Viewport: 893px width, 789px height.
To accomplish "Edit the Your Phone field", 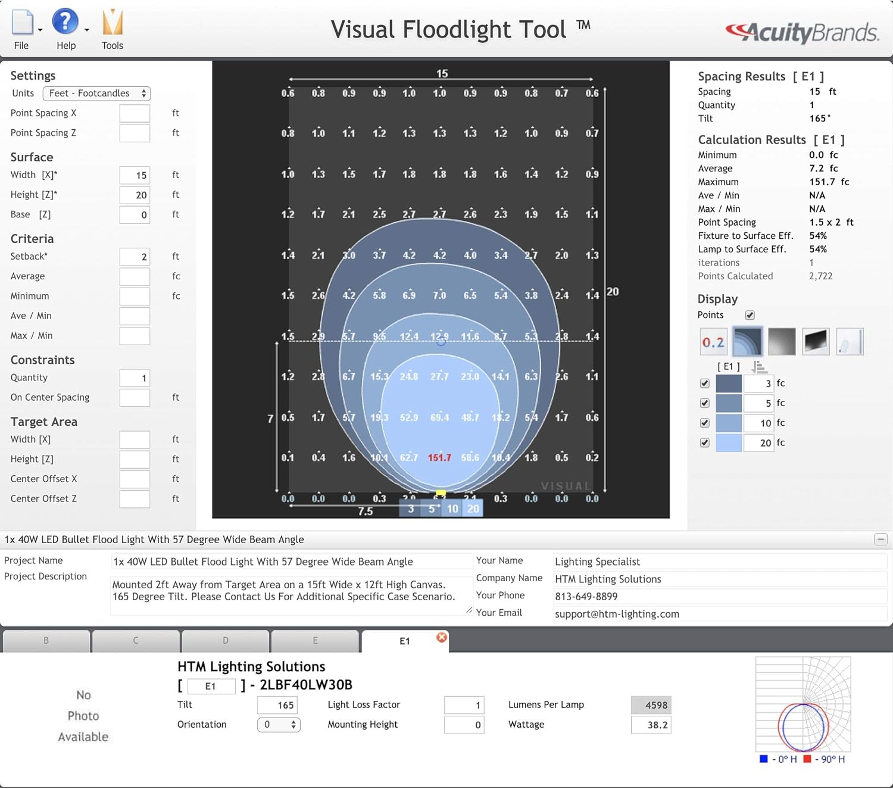I will [720, 596].
